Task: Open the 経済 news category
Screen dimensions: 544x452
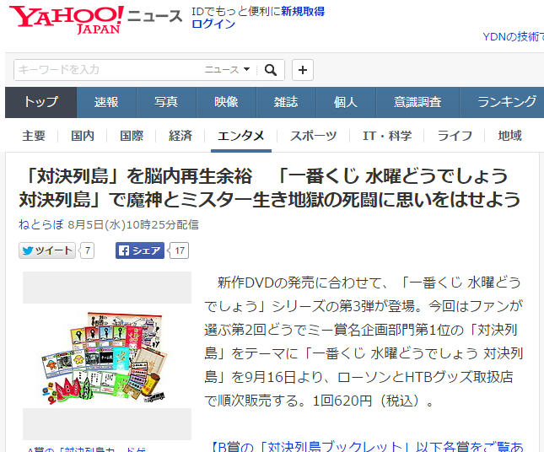Action: 180,136
